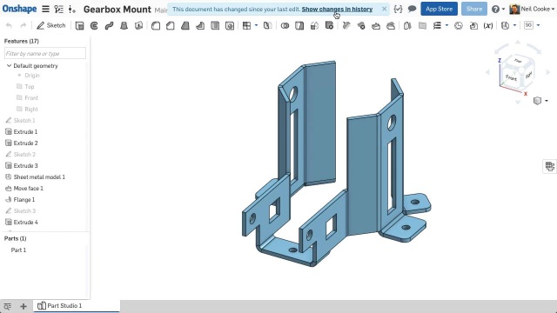This screenshot has height=313, width=557.
Task: Click Show changes in history link
Action: (337, 10)
